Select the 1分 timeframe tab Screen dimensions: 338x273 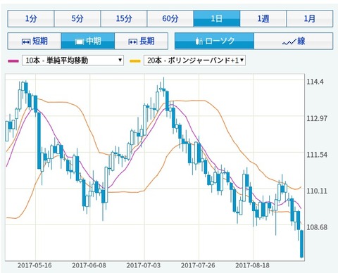31,18
